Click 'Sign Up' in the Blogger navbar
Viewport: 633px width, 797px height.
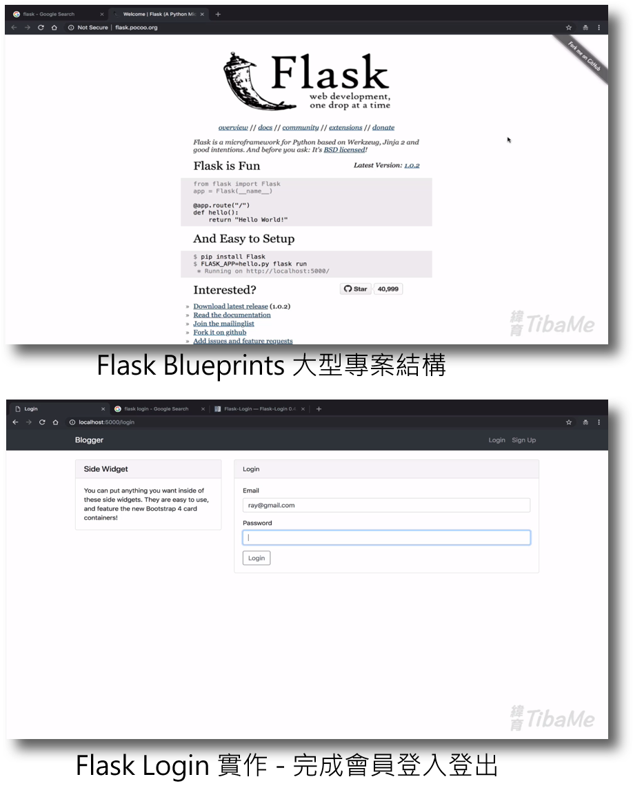click(524, 440)
